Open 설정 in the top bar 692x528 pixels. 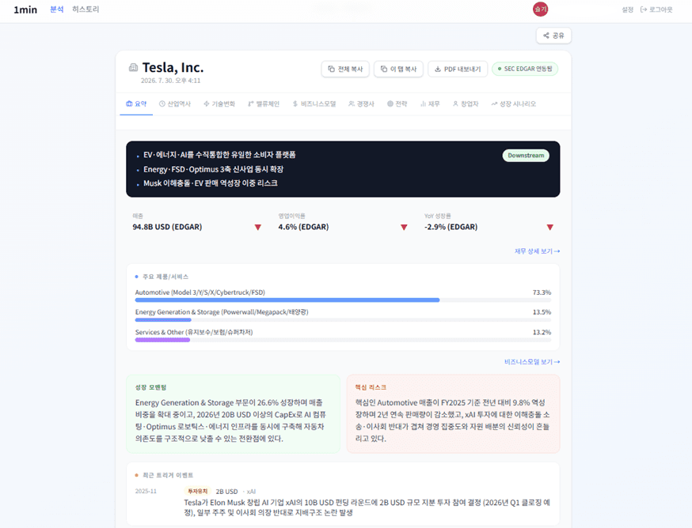627,9
